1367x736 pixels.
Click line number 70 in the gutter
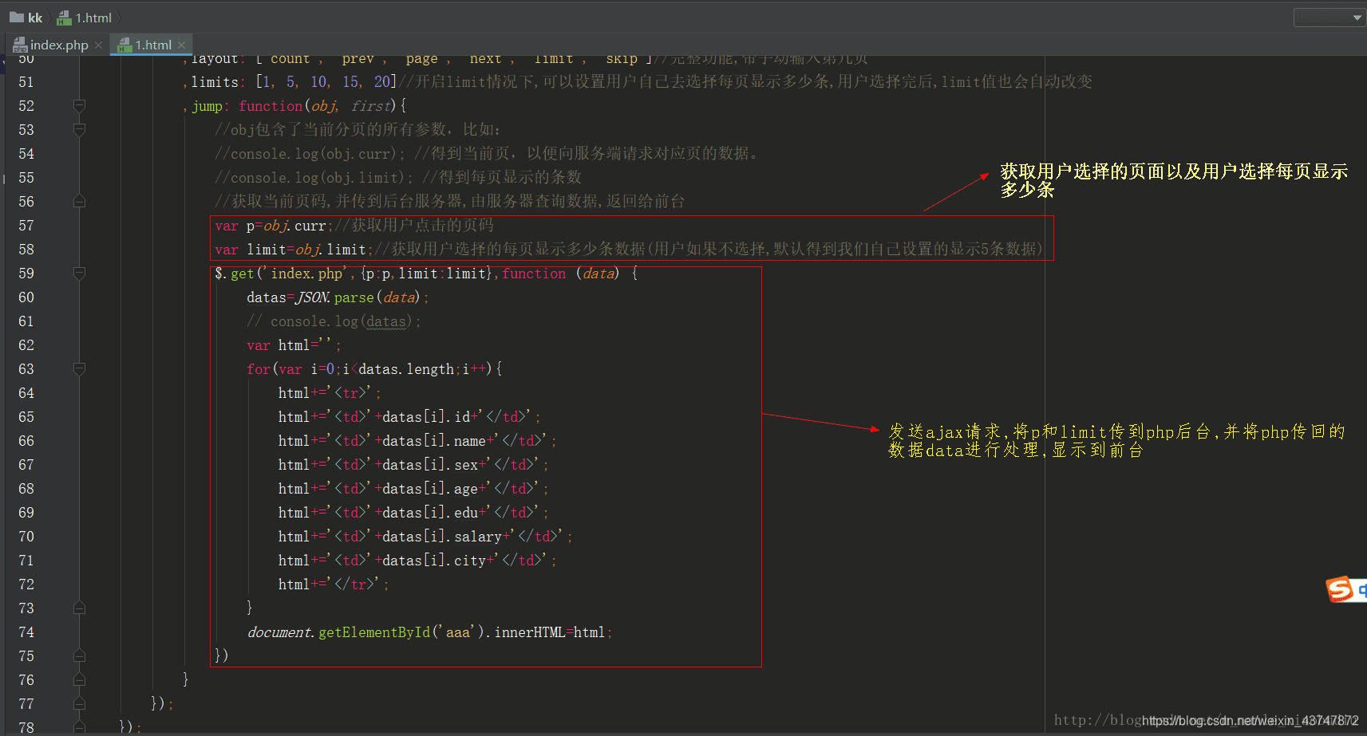pyautogui.click(x=26, y=537)
